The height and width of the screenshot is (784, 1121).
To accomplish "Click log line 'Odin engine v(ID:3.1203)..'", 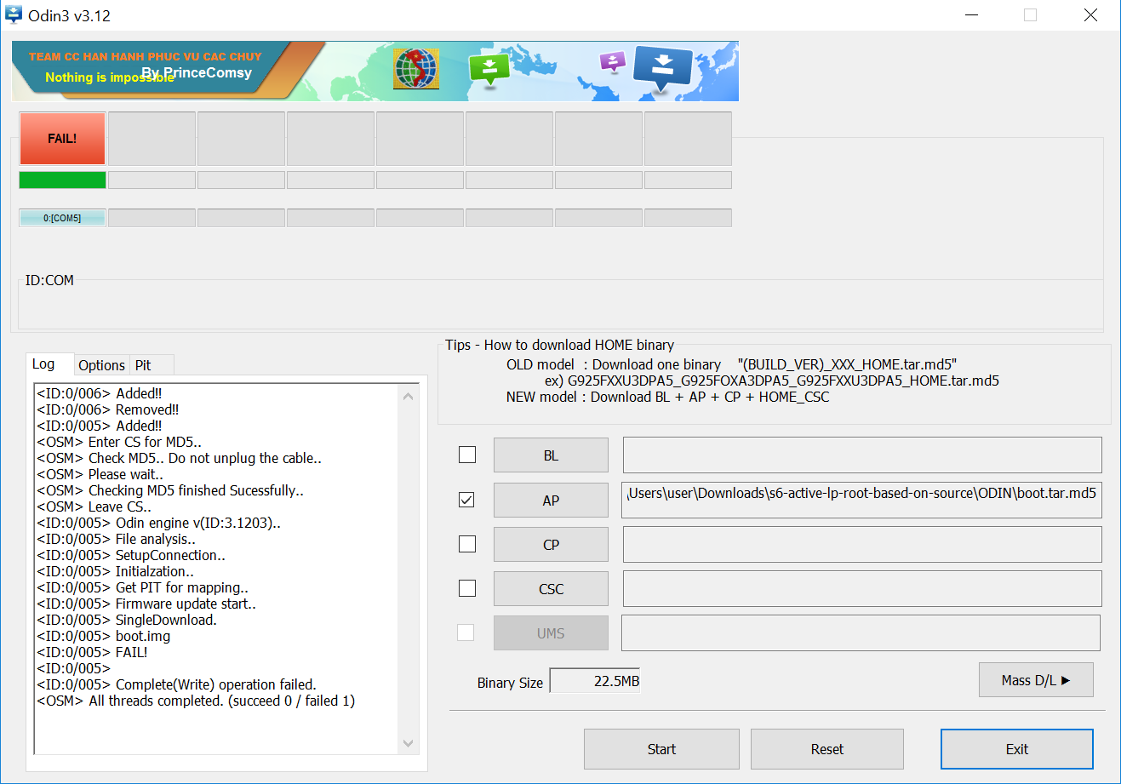I will pos(158,523).
